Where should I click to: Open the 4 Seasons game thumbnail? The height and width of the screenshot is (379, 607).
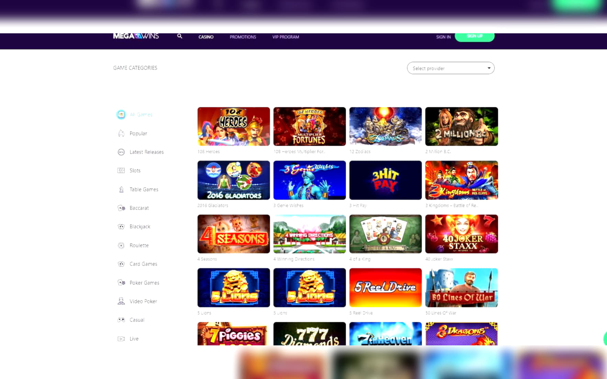(x=234, y=234)
